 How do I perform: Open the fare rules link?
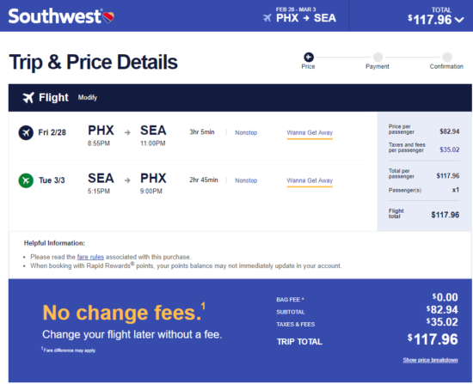click(x=90, y=257)
